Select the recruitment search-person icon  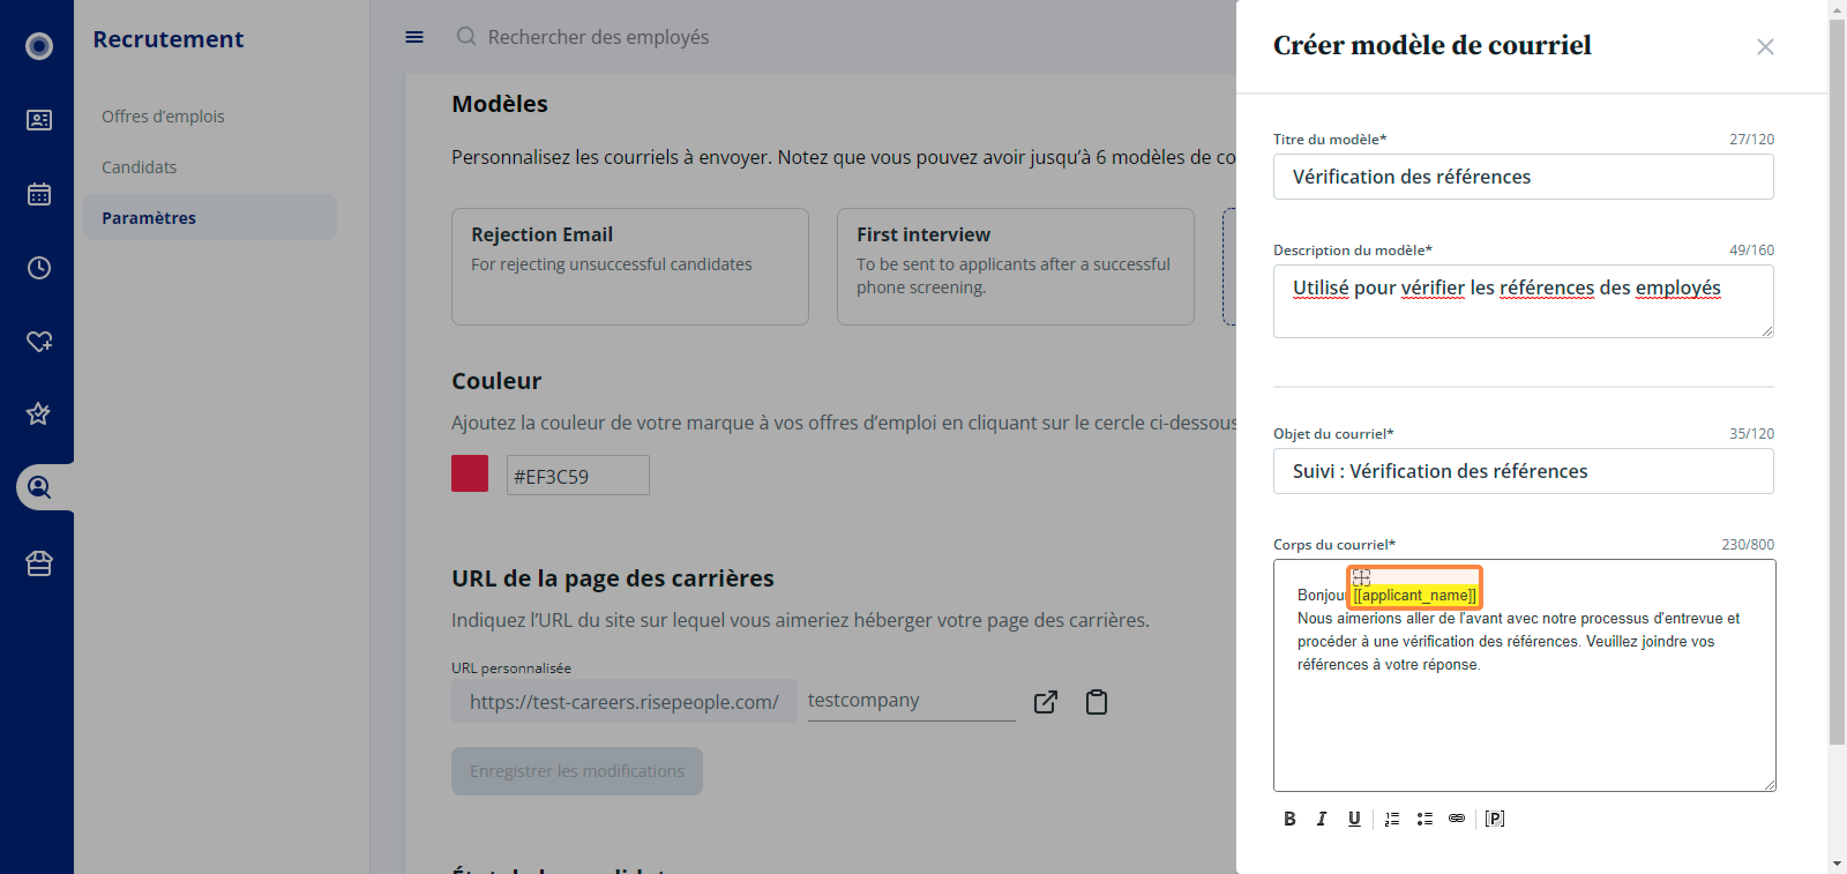point(39,488)
